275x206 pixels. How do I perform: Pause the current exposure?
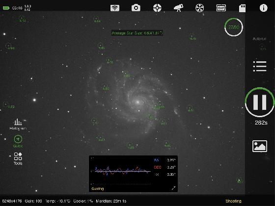click(x=260, y=103)
